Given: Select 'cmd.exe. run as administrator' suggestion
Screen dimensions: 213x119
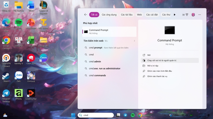Looking at the screenshot, I should 109,68.
